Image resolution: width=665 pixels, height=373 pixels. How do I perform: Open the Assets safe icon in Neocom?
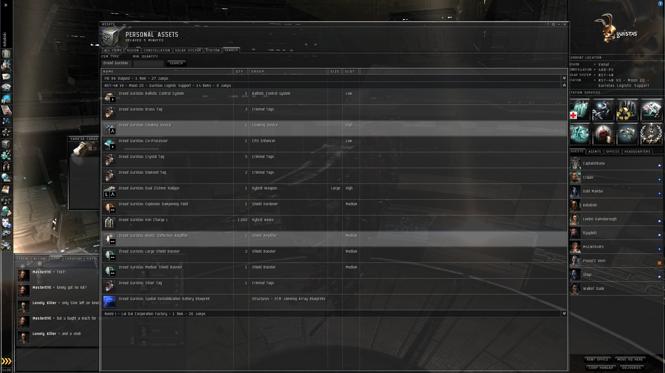point(6,144)
